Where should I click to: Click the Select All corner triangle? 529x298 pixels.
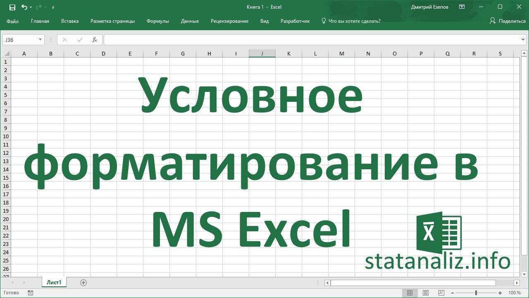[6, 53]
